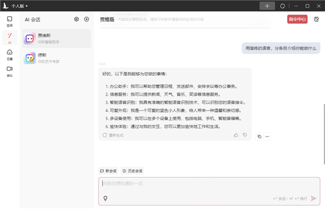The image size is (325, 209).
Task: Click the plus button in title bar
Action: 267,6
